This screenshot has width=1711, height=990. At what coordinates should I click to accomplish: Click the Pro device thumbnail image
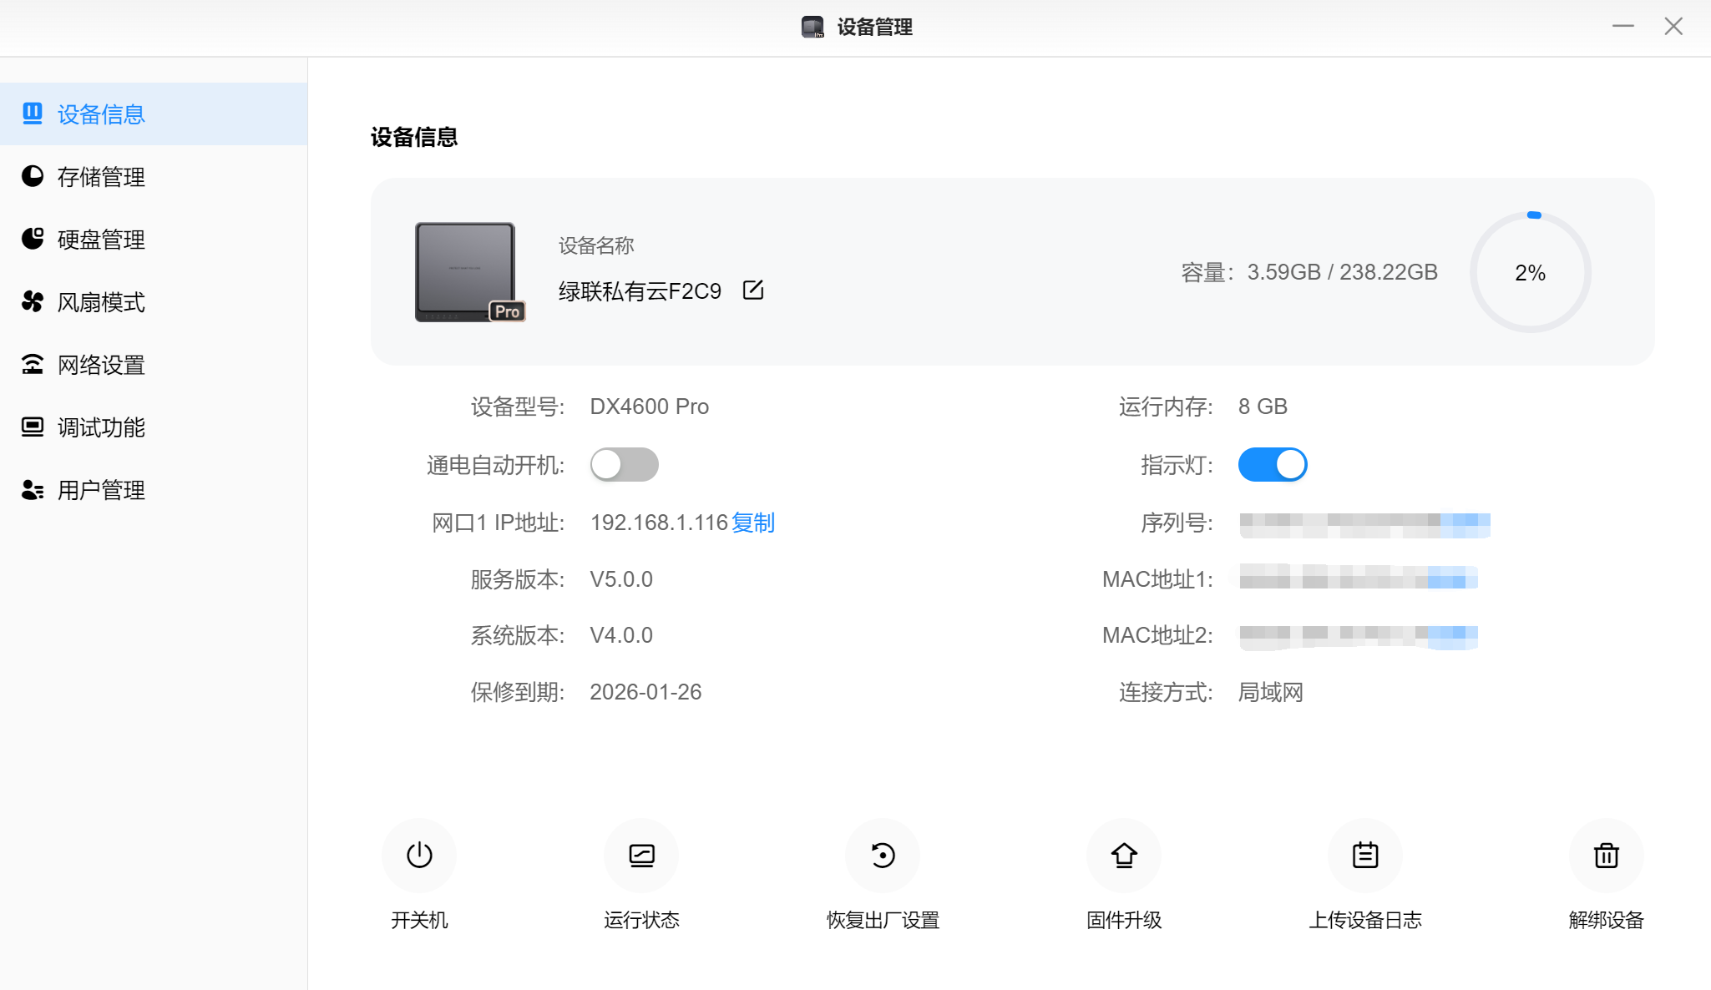click(467, 271)
